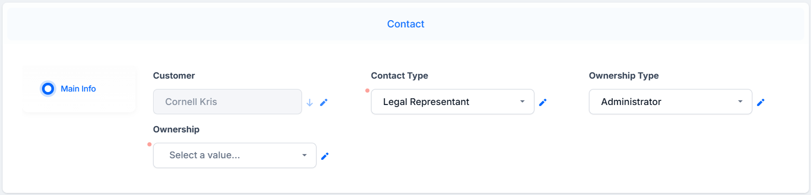The image size is (811, 195).
Task: Click the down arrow icon next to Customer
Action: (310, 102)
